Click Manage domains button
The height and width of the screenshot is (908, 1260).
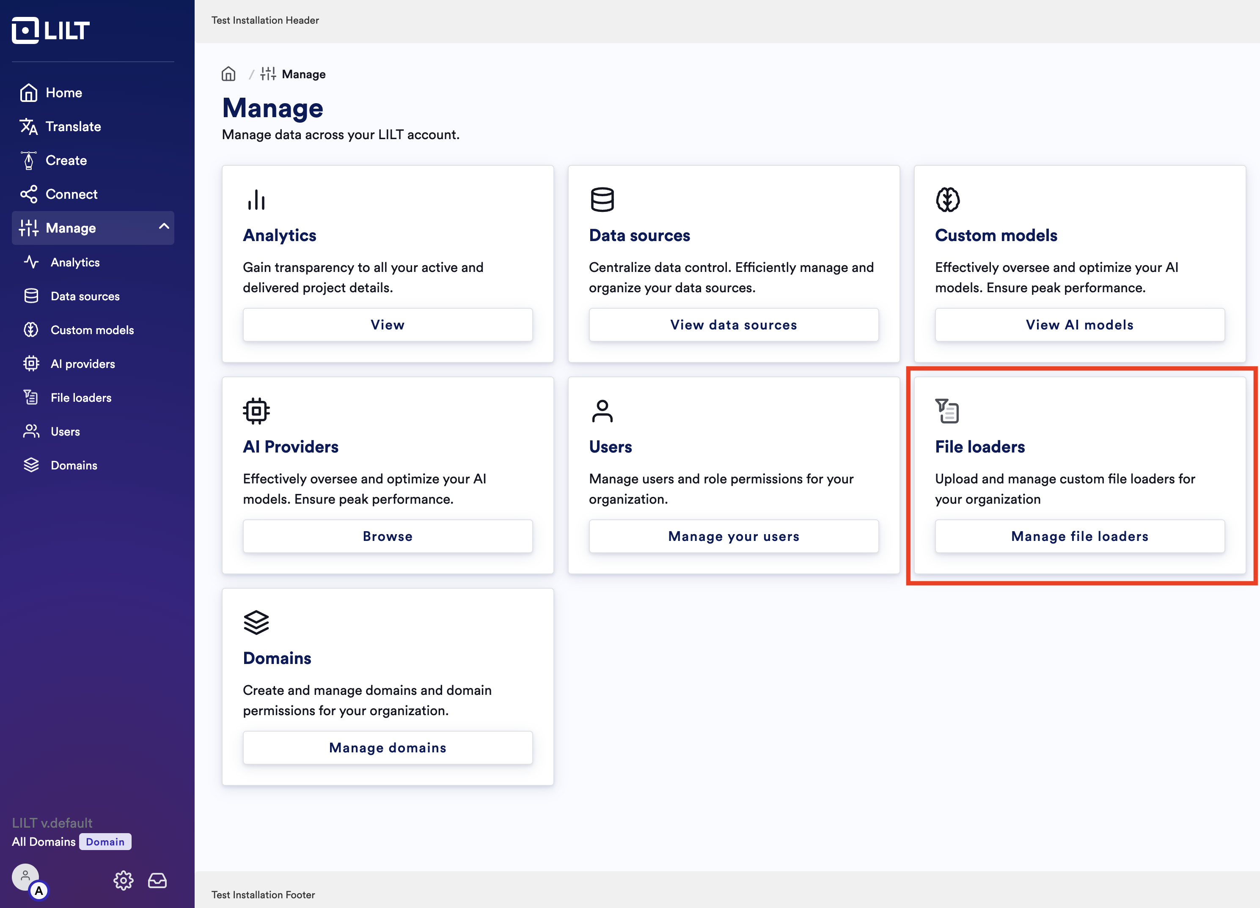click(x=388, y=748)
